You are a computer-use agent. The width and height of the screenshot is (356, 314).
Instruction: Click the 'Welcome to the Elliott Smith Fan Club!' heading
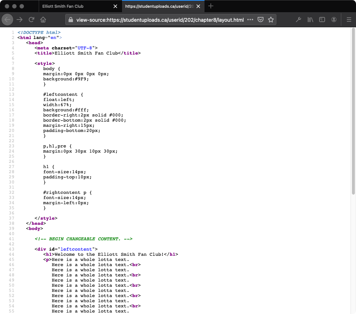[x=109, y=254]
